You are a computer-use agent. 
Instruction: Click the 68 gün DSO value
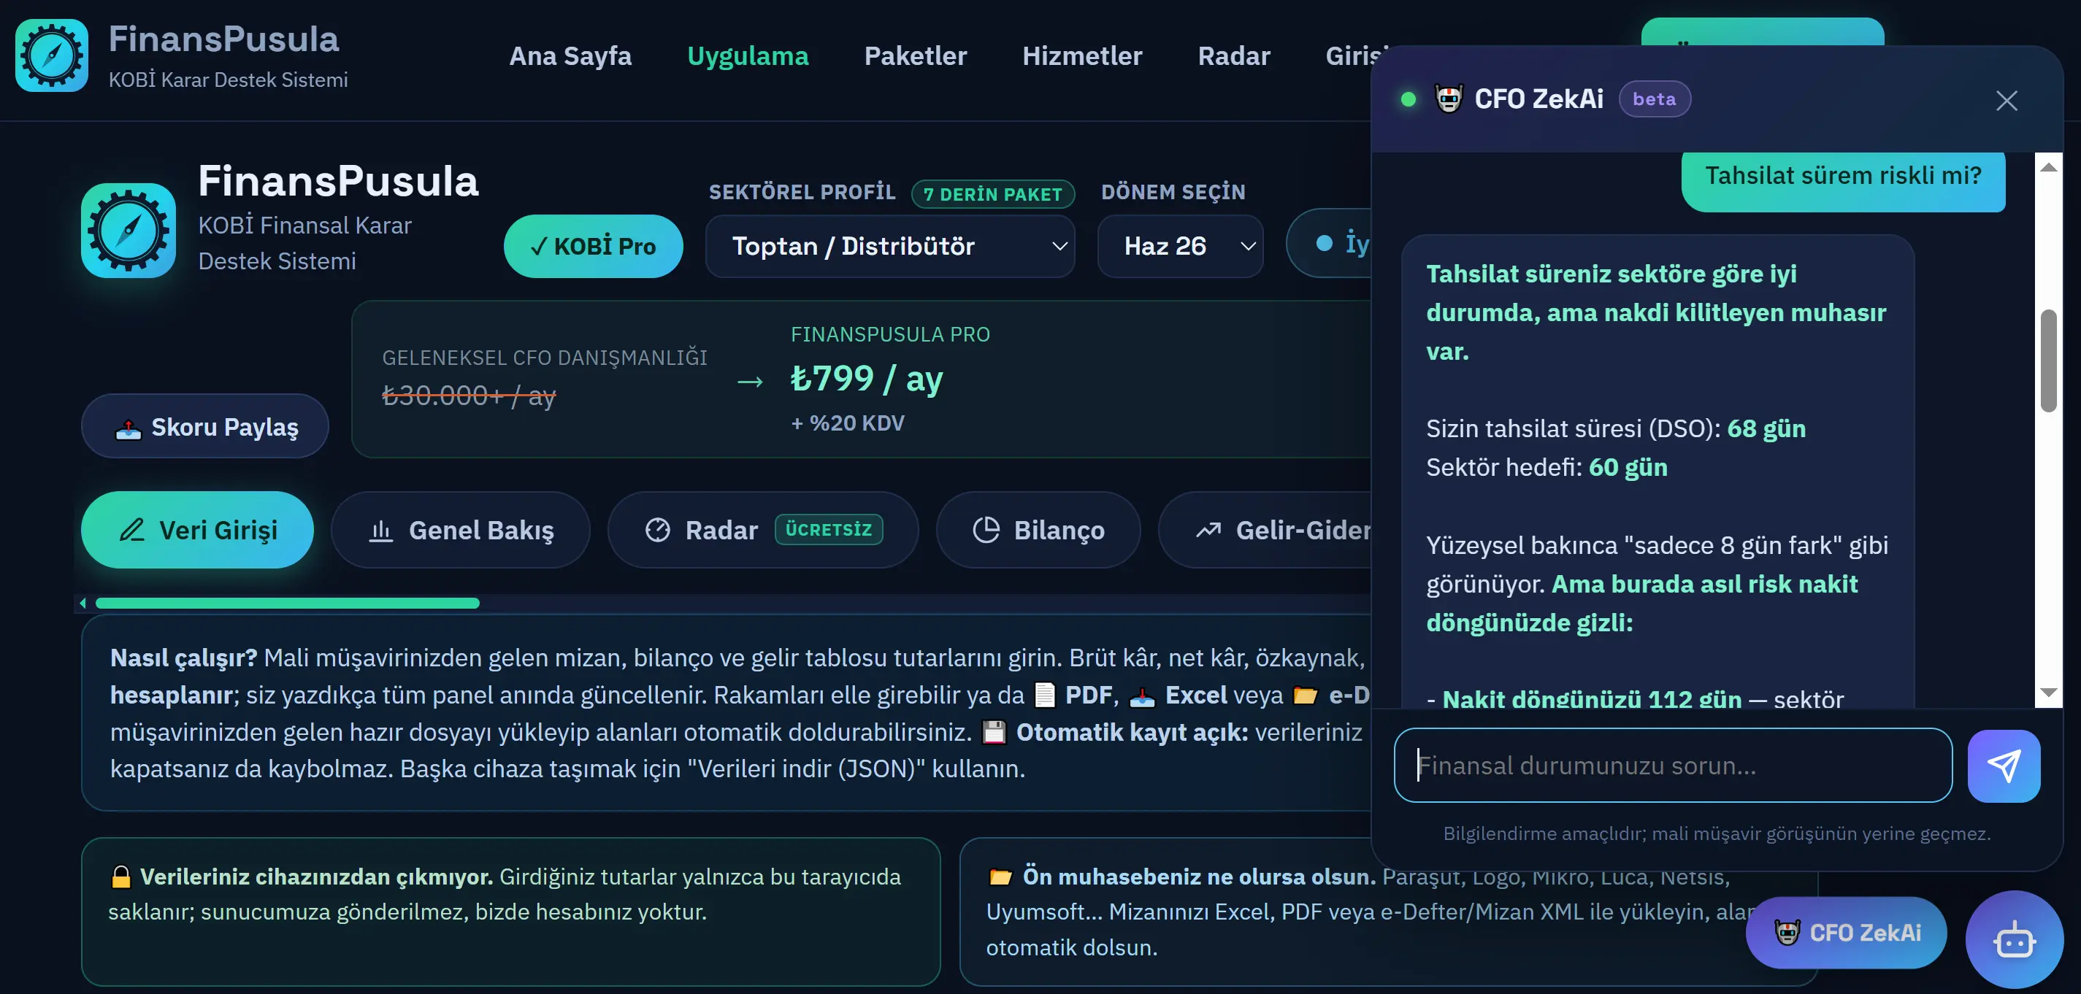click(x=1766, y=429)
